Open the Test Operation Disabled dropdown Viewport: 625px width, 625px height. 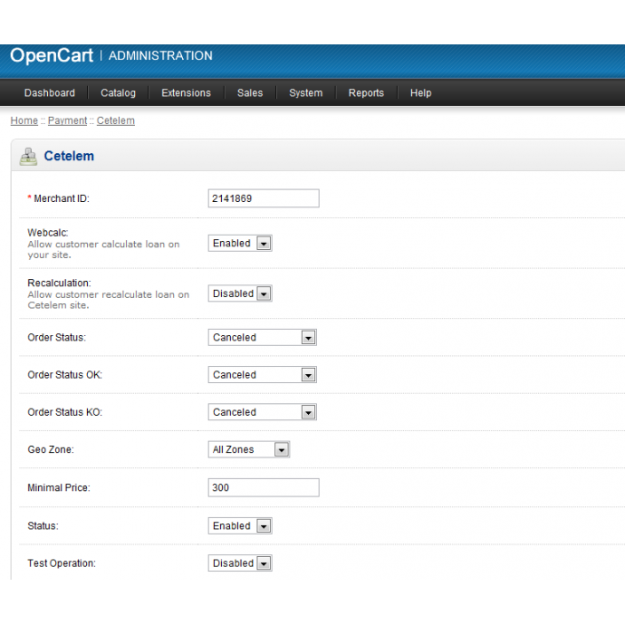[x=240, y=563]
